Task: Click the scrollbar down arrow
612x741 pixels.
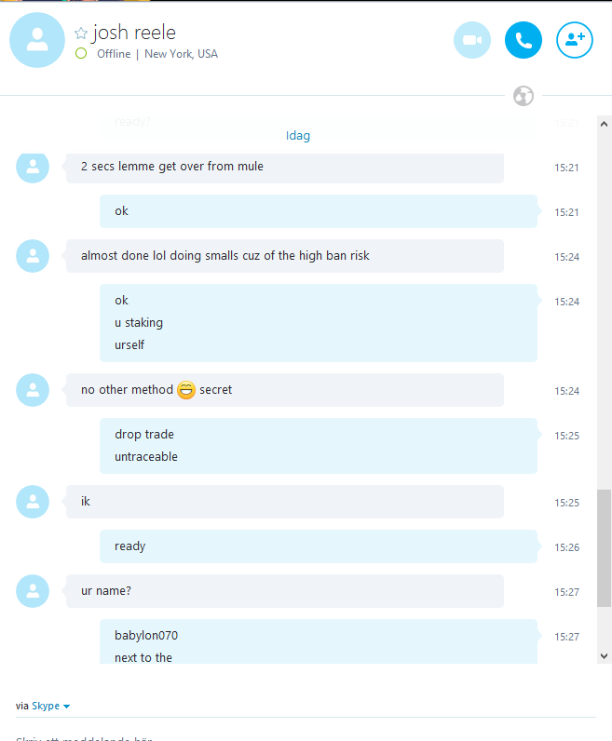Action: point(604,656)
